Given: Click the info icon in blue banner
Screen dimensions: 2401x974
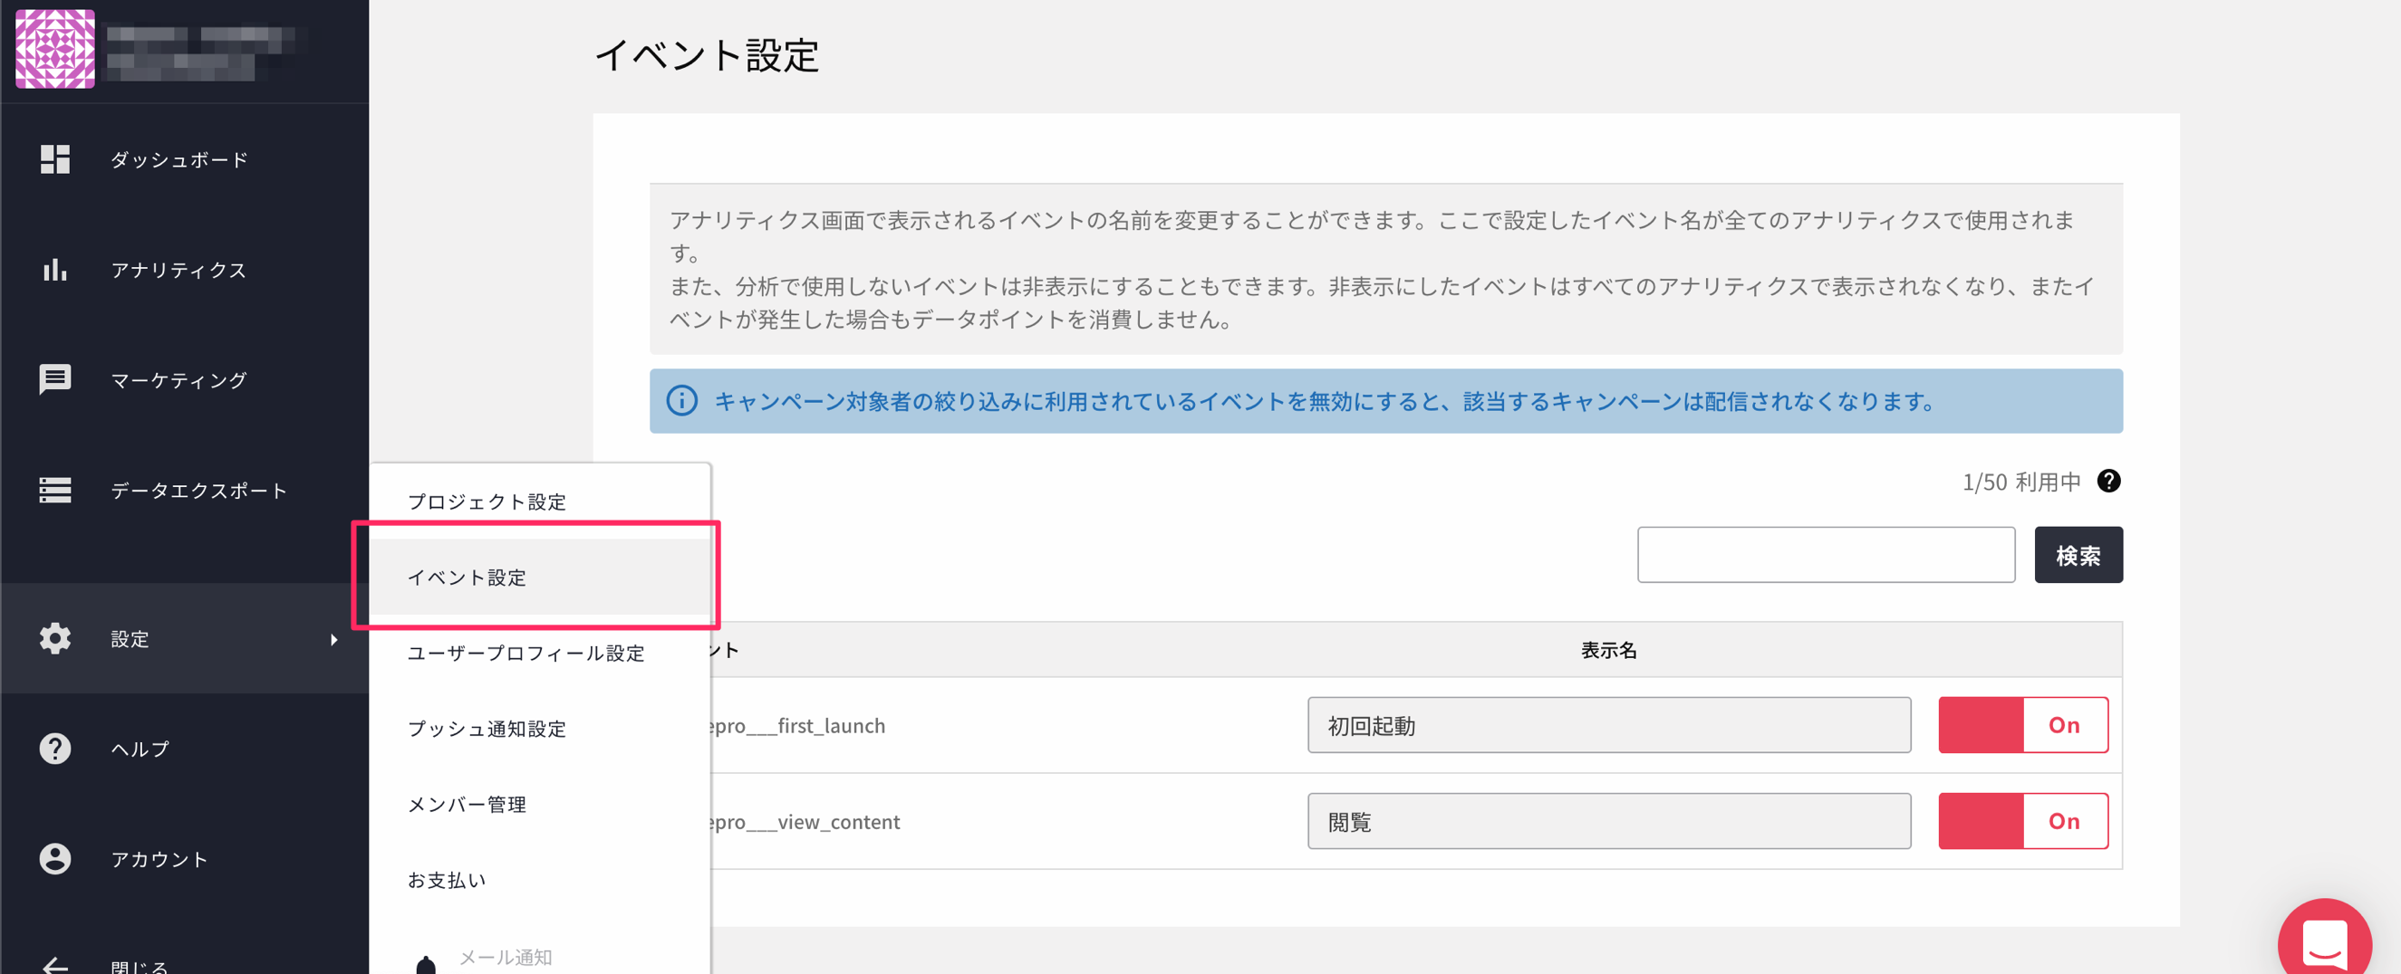Looking at the screenshot, I should (681, 400).
